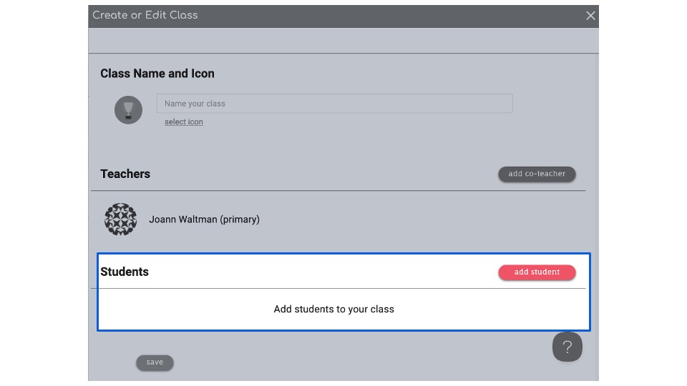The width and height of the screenshot is (687, 386).
Task: Select the teacher name Joann Waltman (primary)
Action: click(204, 219)
